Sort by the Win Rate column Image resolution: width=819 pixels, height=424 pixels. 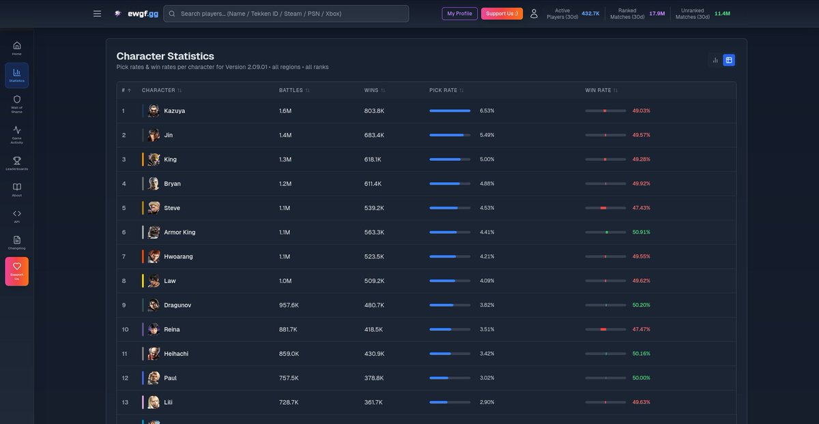(x=601, y=90)
